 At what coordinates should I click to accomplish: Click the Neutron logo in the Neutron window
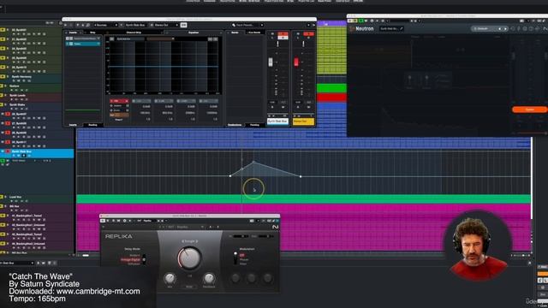(x=362, y=28)
